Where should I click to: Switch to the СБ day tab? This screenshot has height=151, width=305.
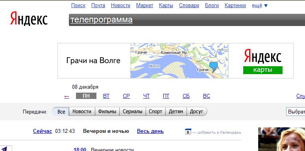point(186,96)
